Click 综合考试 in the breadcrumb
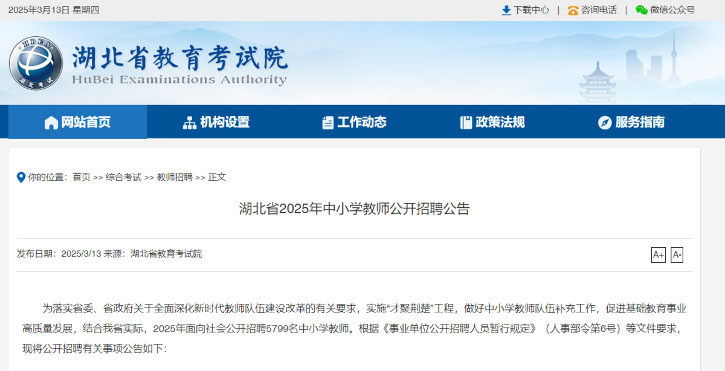This screenshot has height=371, width=725. pyautogui.click(x=123, y=177)
